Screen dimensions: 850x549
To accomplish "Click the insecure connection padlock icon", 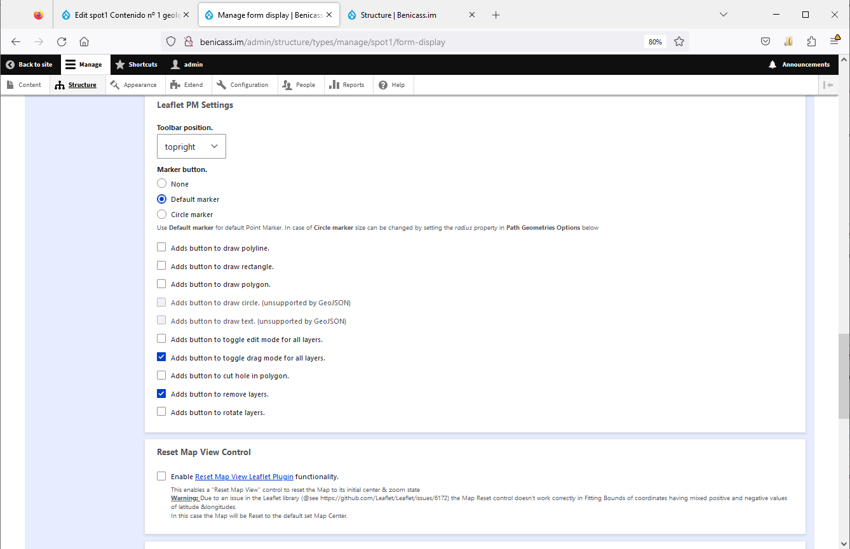I will [x=187, y=42].
